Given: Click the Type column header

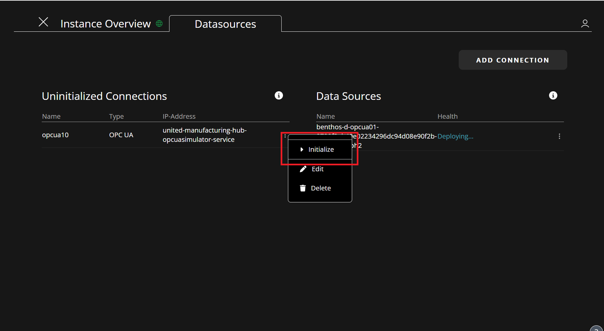Looking at the screenshot, I should [x=116, y=116].
